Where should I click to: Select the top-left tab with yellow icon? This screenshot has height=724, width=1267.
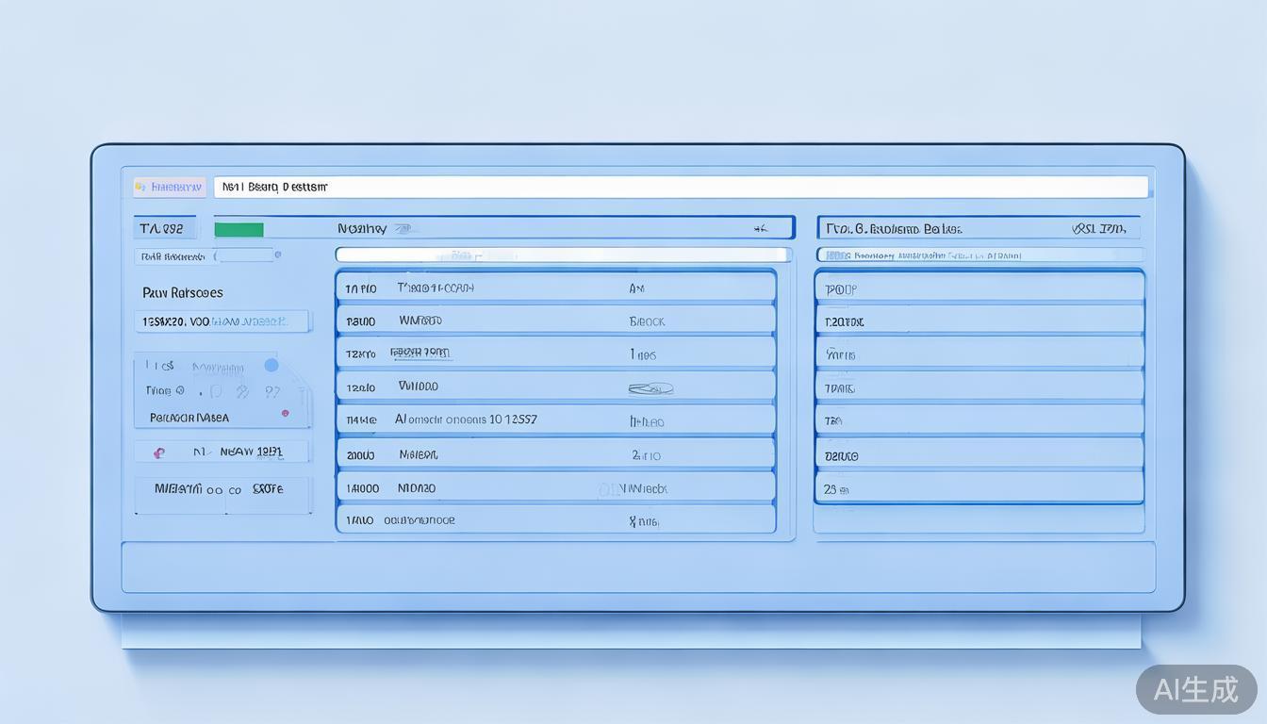tap(170, 187)
